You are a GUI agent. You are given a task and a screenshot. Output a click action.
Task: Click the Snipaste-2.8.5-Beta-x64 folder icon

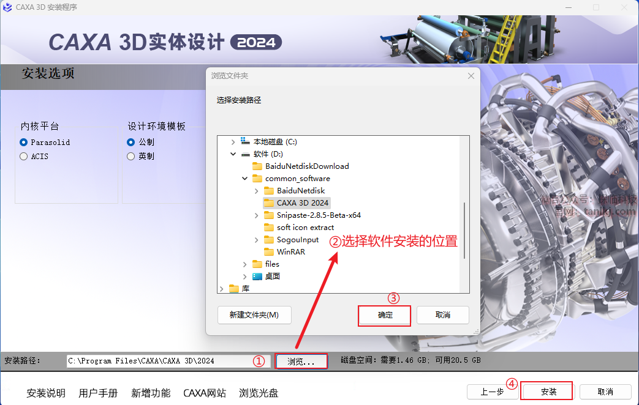[x=269, y=215]
